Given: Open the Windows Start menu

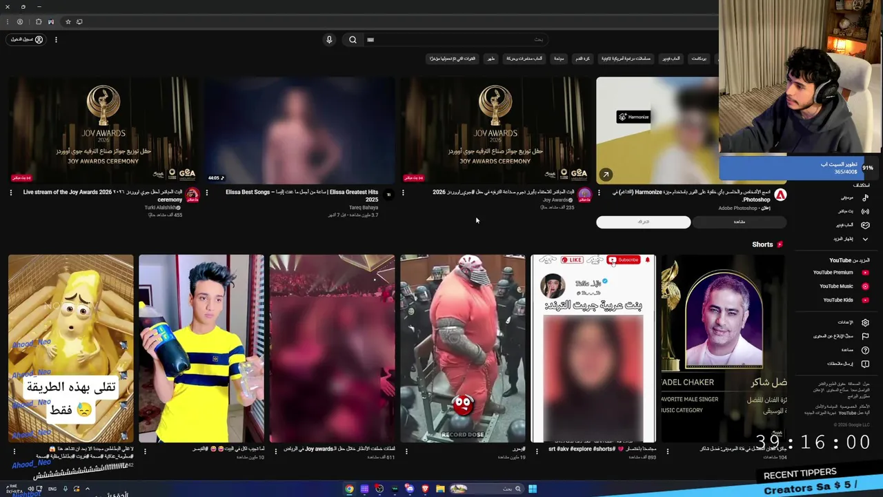Looking at the screenshot, I should point(533,489).
